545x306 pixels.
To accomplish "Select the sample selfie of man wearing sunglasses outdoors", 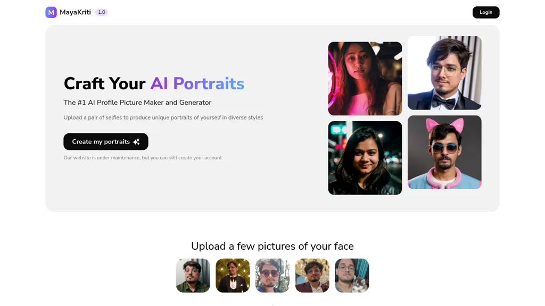I will click(x=272, y=276).
